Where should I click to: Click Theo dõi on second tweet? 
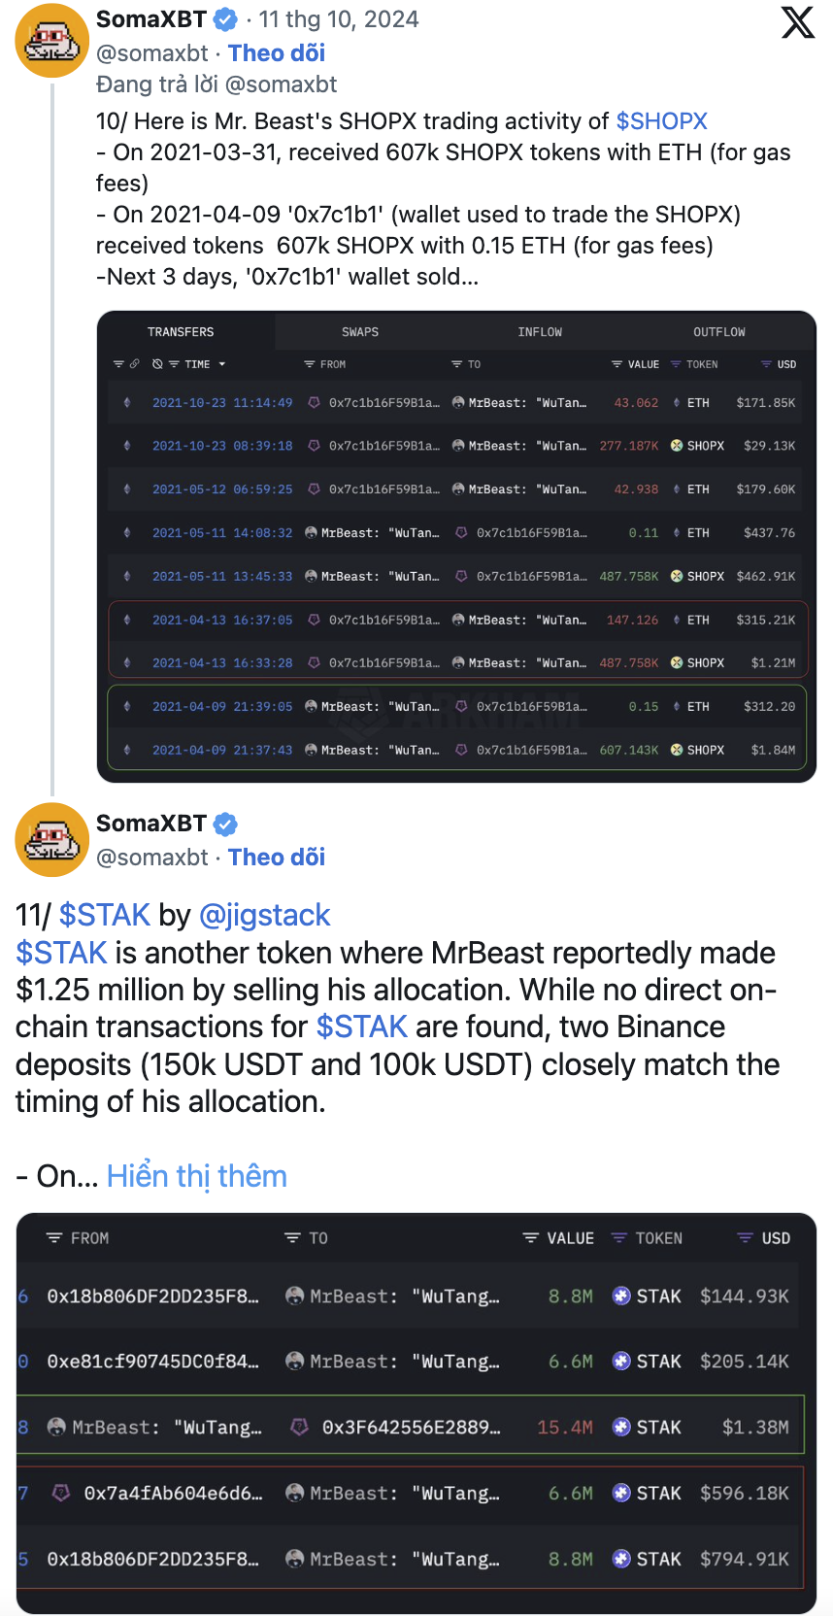coord(277,858)
